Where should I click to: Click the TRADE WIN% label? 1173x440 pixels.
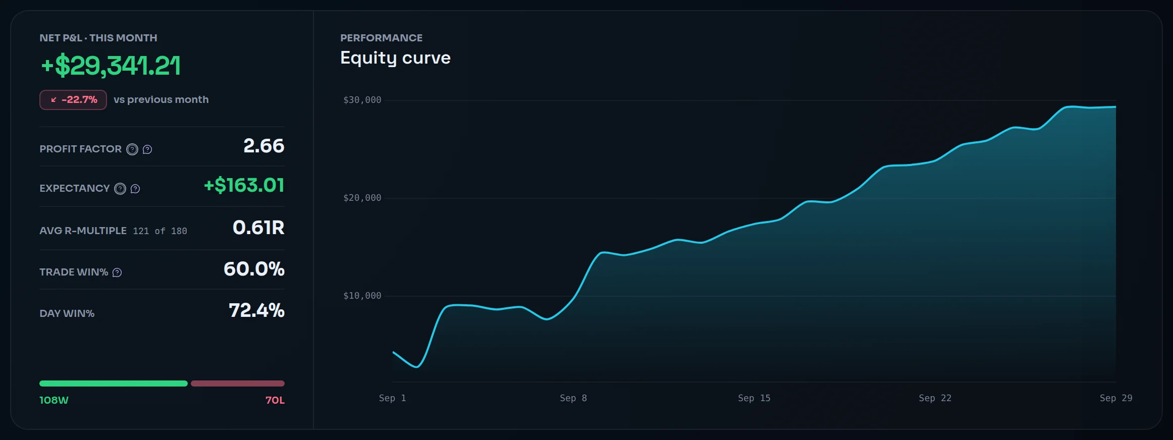click(x=74, y=272)
